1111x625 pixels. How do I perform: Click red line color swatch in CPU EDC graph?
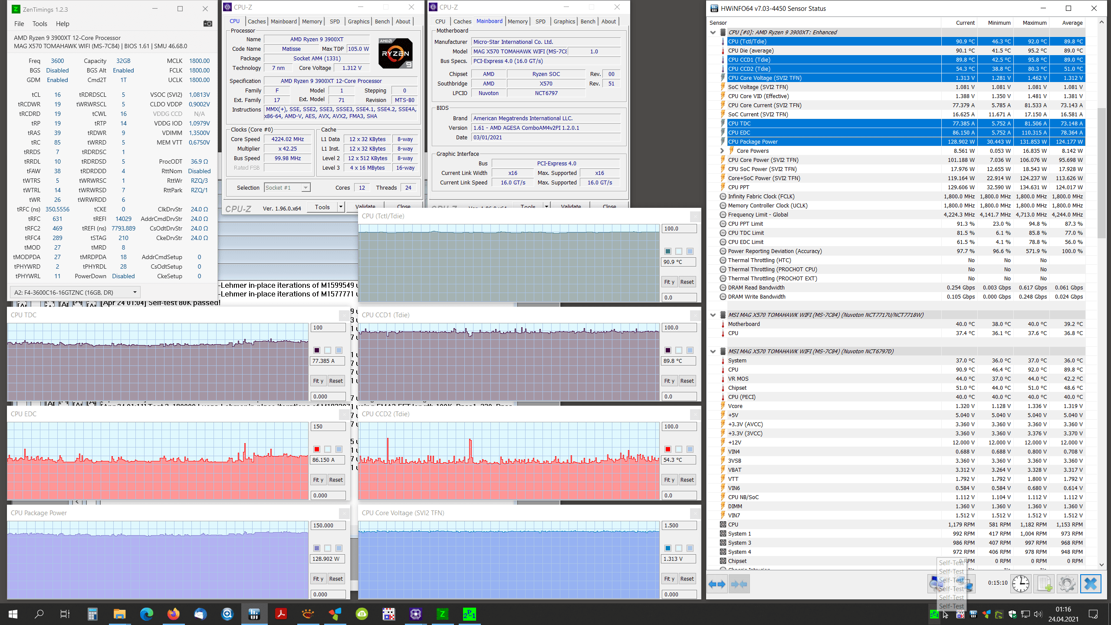point(317,449)
